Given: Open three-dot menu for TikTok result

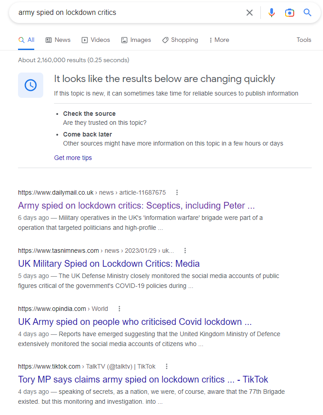Looking at the screenshot, I should 167,366.
